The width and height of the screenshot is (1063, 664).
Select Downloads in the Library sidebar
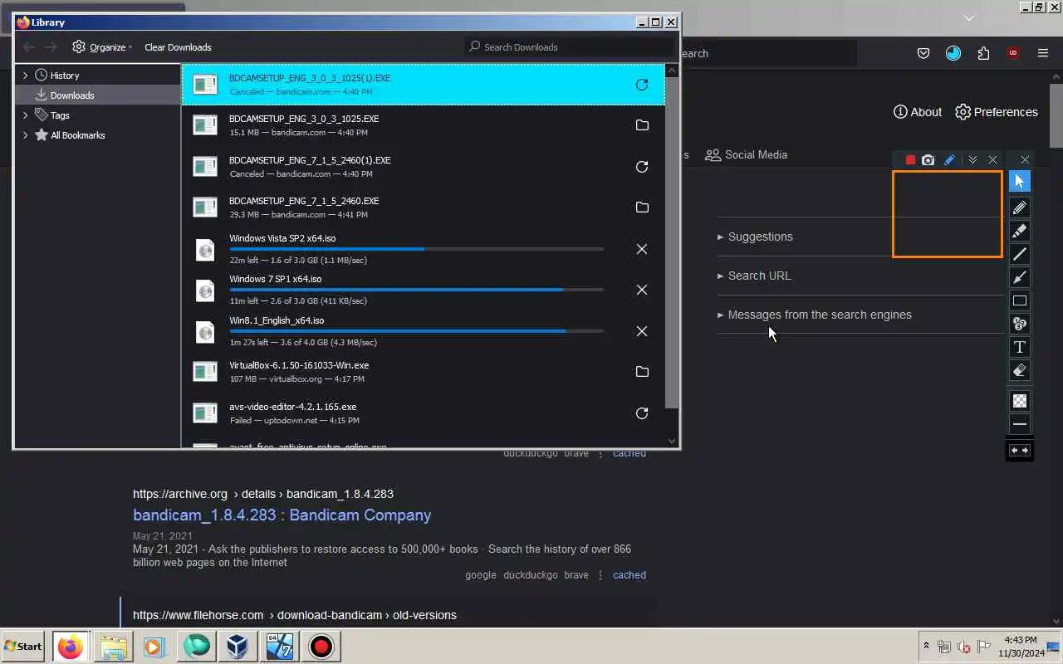click(x=98, y=95)
